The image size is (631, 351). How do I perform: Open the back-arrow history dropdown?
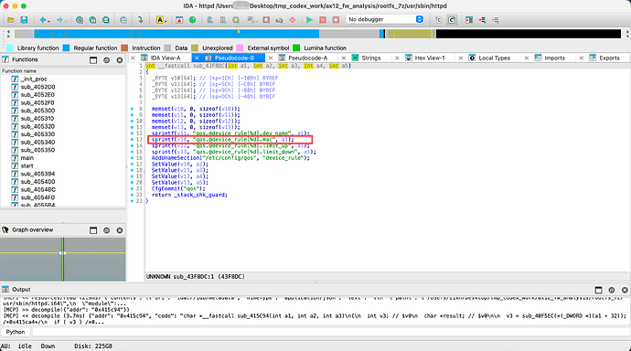(48, 20)
